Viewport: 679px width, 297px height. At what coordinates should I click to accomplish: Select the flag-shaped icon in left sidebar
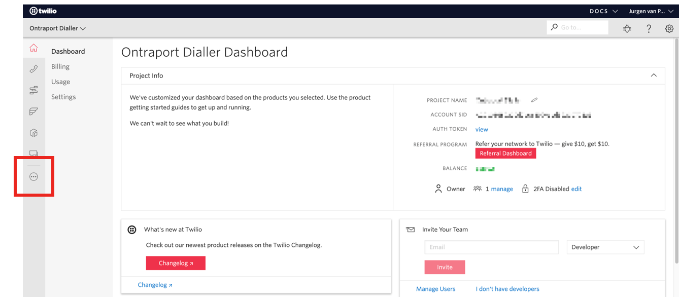33,112
